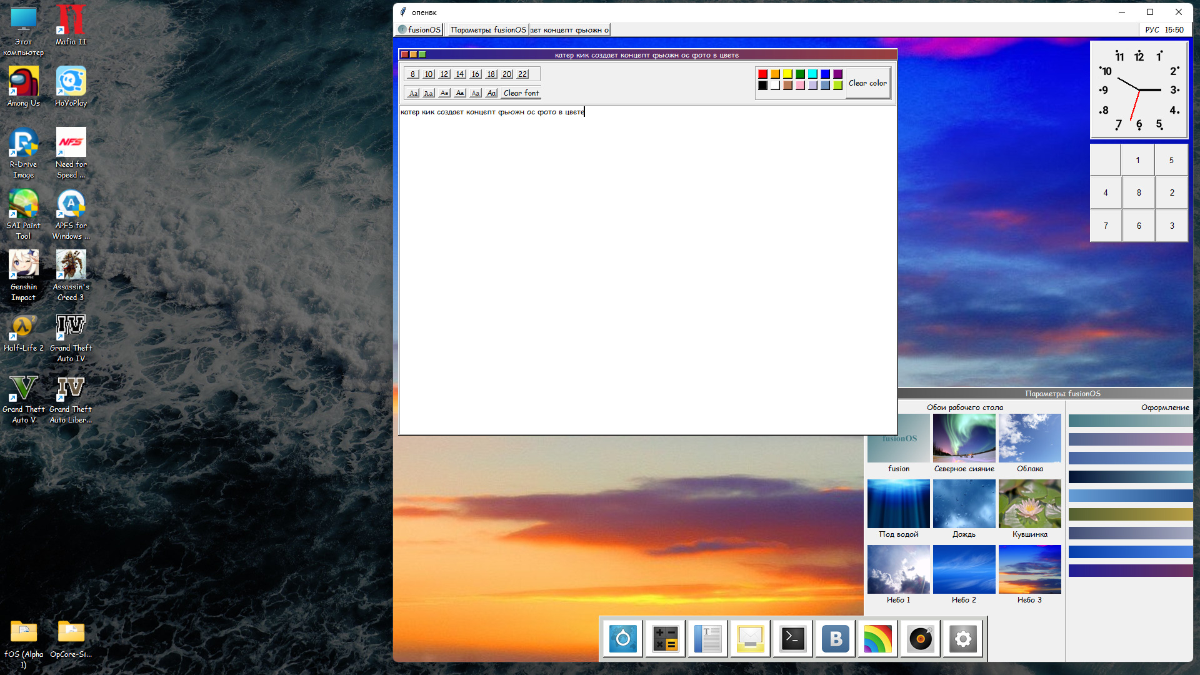Open the browser icon in the dock
The height and width of the screenshot is (675, 1200).
(x=622, y=639)
